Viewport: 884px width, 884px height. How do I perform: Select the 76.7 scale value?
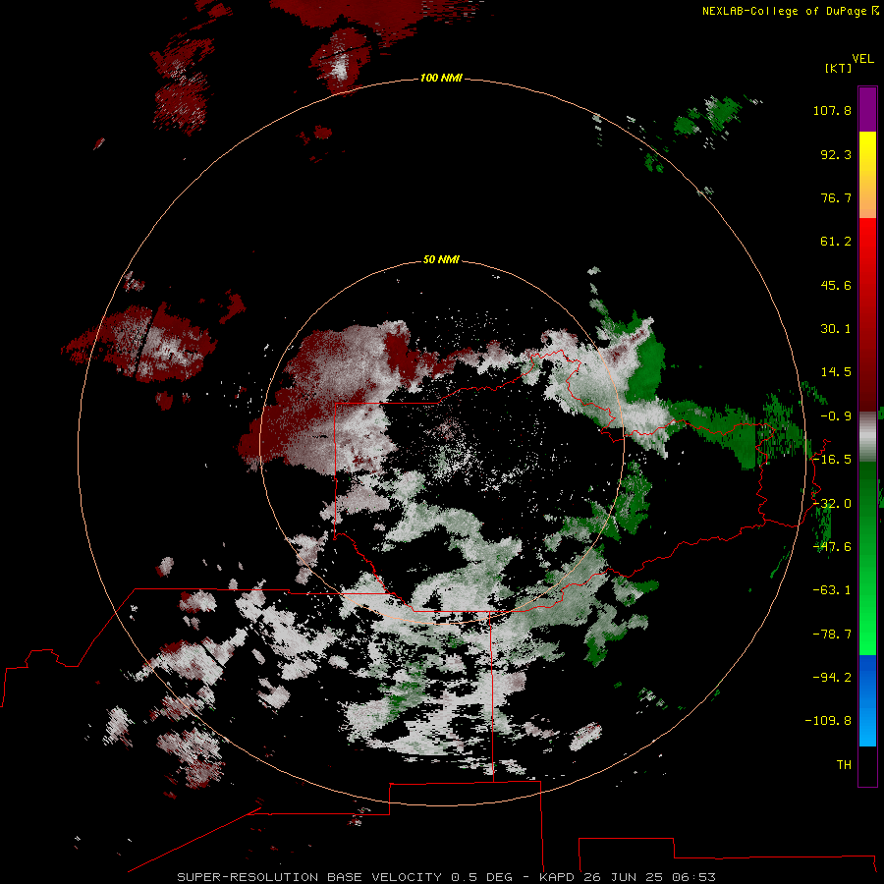pos(836,197)
